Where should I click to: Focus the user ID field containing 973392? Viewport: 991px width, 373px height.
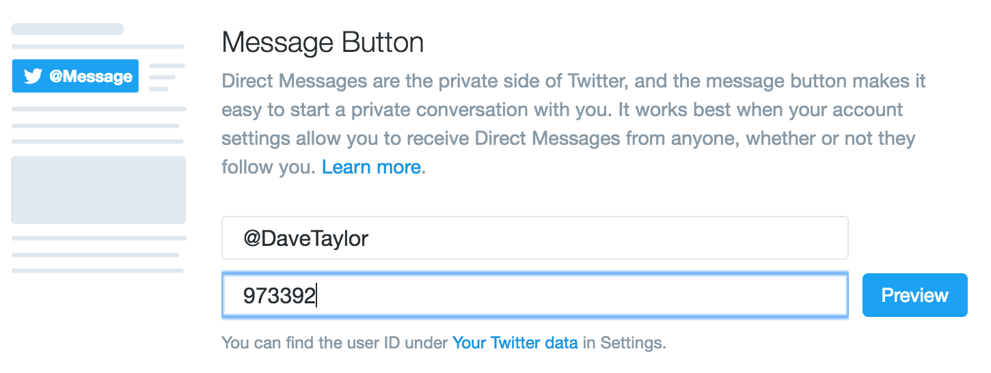534,296
